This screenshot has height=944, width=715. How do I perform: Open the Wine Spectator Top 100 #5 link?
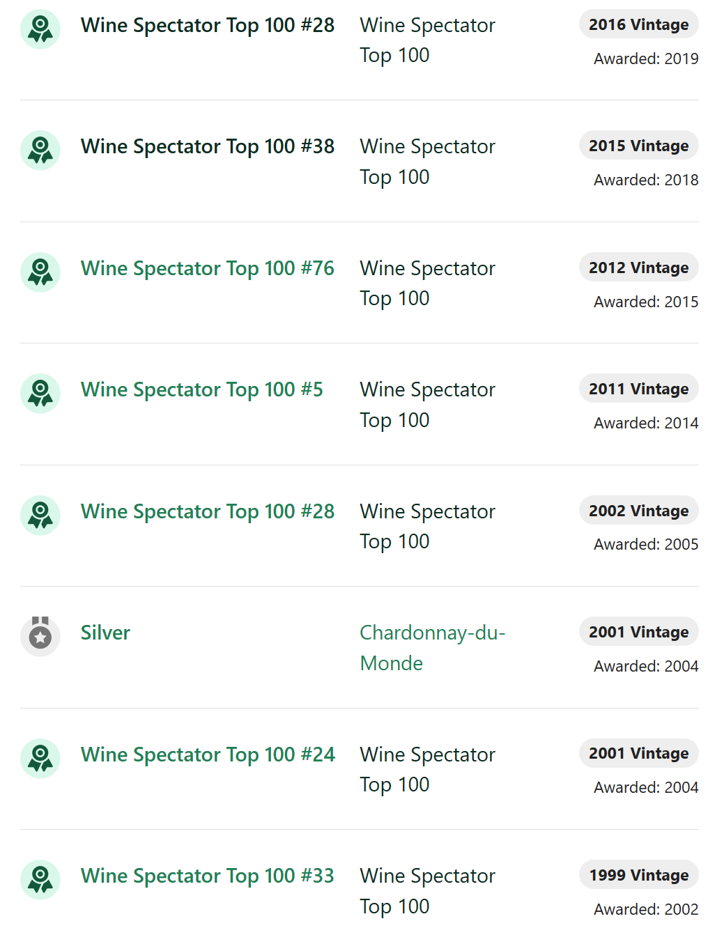click(x=202, y=389)
